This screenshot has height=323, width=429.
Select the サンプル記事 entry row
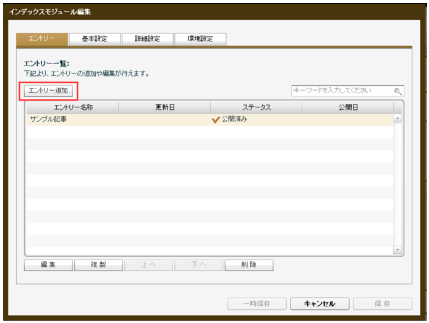[x=210, y=119]
